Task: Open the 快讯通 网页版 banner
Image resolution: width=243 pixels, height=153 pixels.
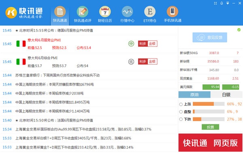Action: pyautogui.click(x=210, y=143)
